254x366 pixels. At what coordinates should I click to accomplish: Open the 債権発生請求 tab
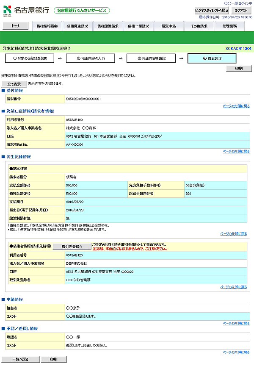point(77,26)
